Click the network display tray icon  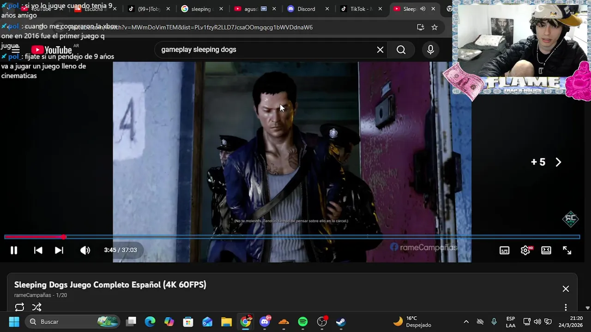(527, 321)
